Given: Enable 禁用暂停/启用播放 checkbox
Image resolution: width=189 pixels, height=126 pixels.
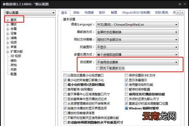Looking at the screenshot, I should [x=65, y=90].
